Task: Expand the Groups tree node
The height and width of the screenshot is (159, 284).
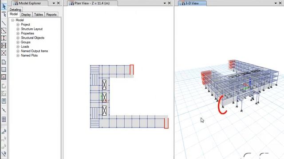Action: coord(18,42)
